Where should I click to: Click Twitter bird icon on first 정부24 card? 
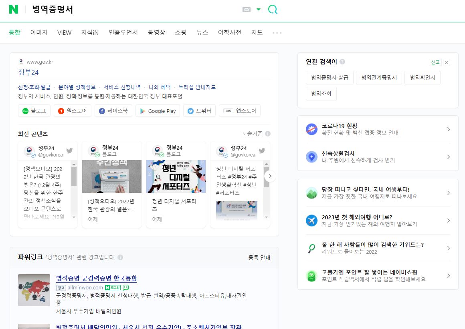coord(69,151)
